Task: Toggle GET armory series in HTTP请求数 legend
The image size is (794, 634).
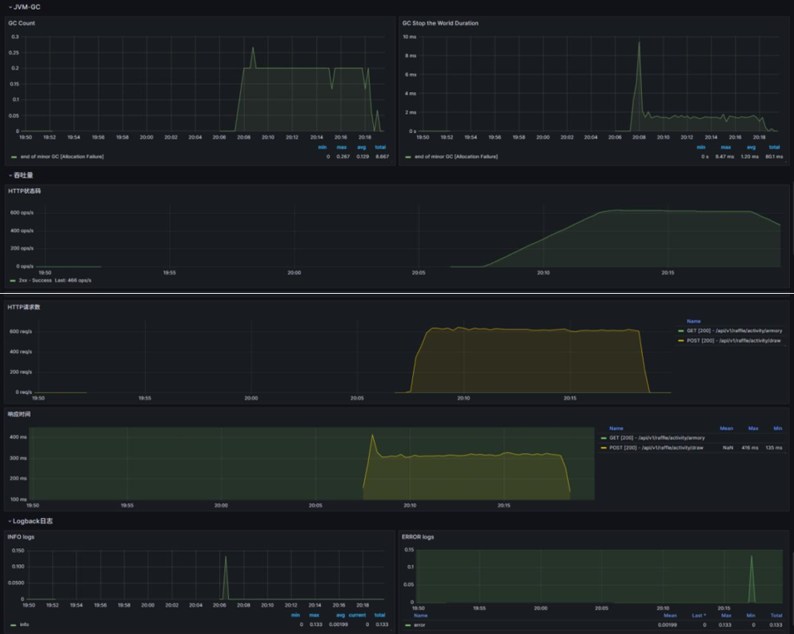Action: (734, 331)
